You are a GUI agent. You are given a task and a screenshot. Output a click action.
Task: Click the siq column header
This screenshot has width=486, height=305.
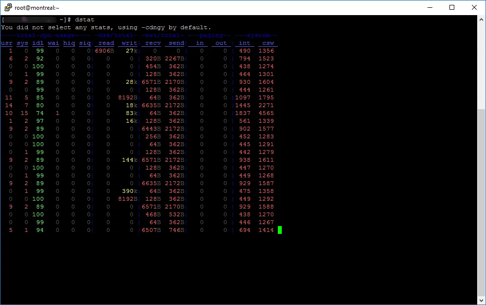coord(85,43)
